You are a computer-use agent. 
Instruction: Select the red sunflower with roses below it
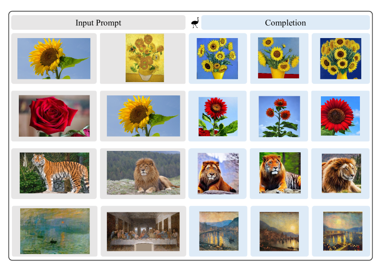pyautogui.click(x=218, y=117)
